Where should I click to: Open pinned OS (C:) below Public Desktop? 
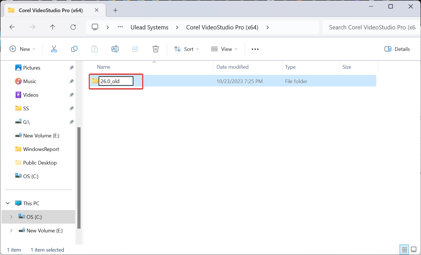click(31, 176)
